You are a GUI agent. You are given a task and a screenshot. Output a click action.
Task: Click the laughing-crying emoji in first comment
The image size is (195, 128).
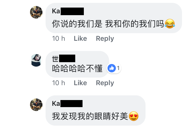coord(170,24)
